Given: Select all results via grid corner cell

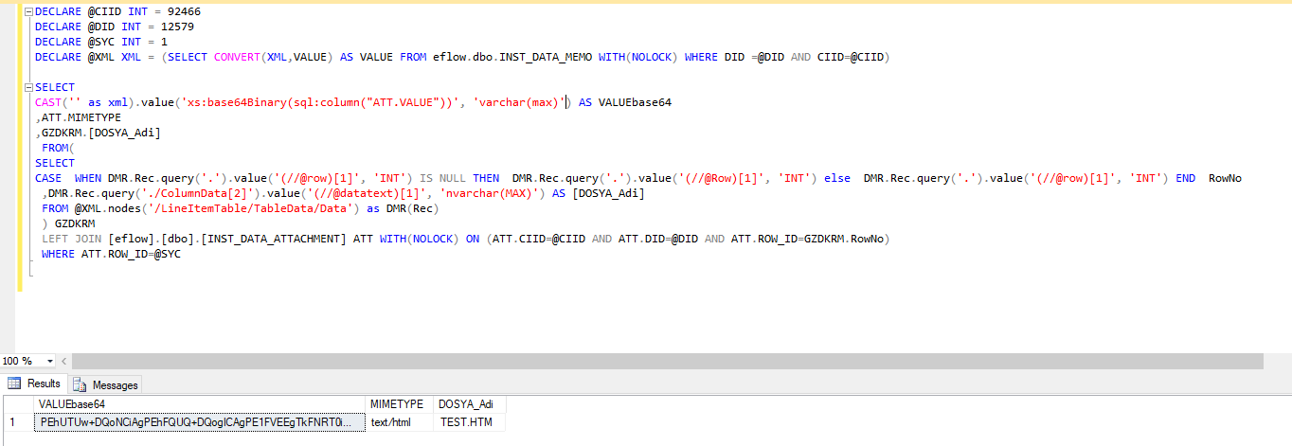Looking at the screenshot, I should point(13,404).
